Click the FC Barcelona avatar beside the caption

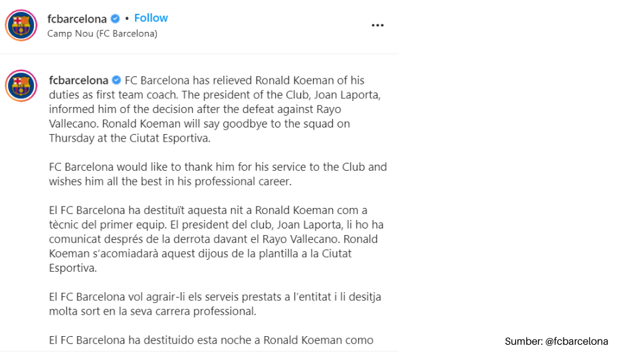(21, 86)
